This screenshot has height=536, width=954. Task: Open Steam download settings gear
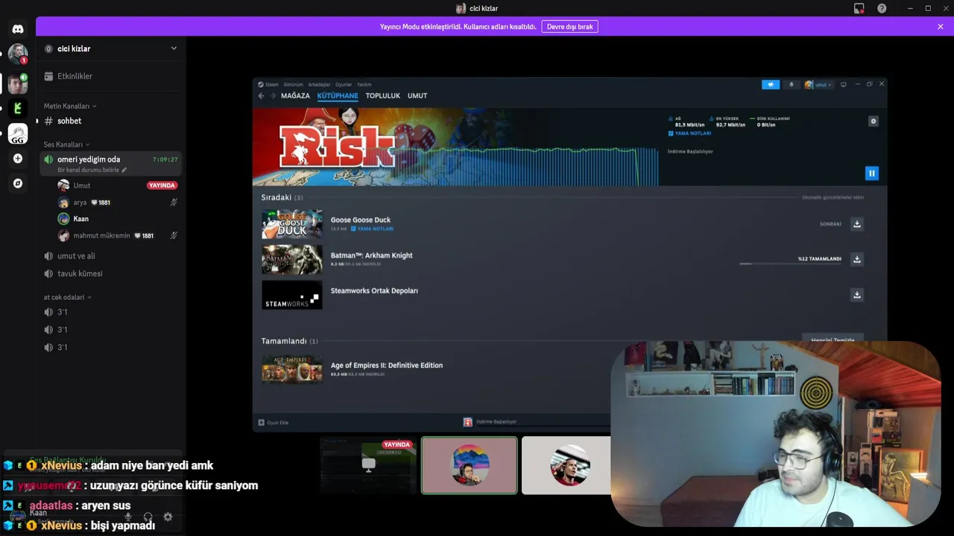pos(874,121)
